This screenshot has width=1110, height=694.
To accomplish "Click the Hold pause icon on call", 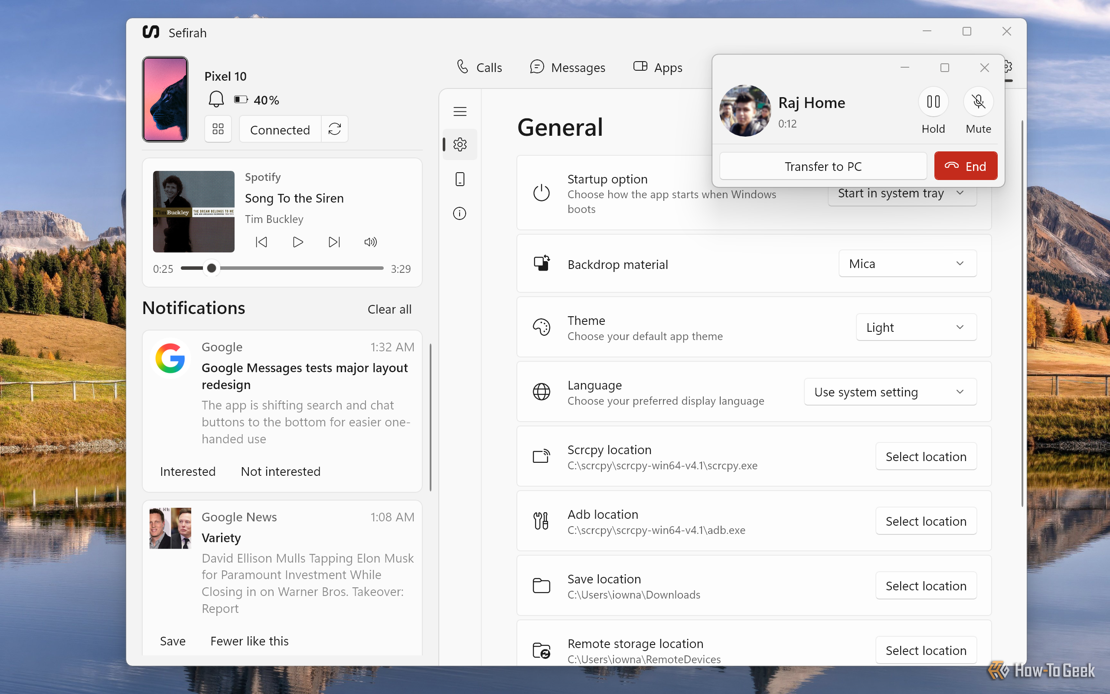I will point(934,101).
